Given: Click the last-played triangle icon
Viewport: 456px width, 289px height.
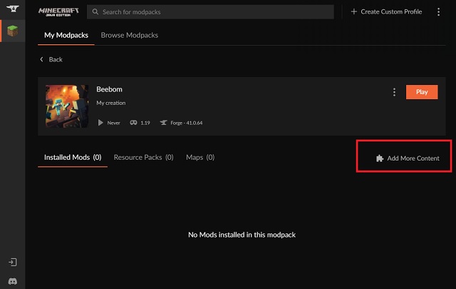Looking at the screenshot, I should click(100, 123).
